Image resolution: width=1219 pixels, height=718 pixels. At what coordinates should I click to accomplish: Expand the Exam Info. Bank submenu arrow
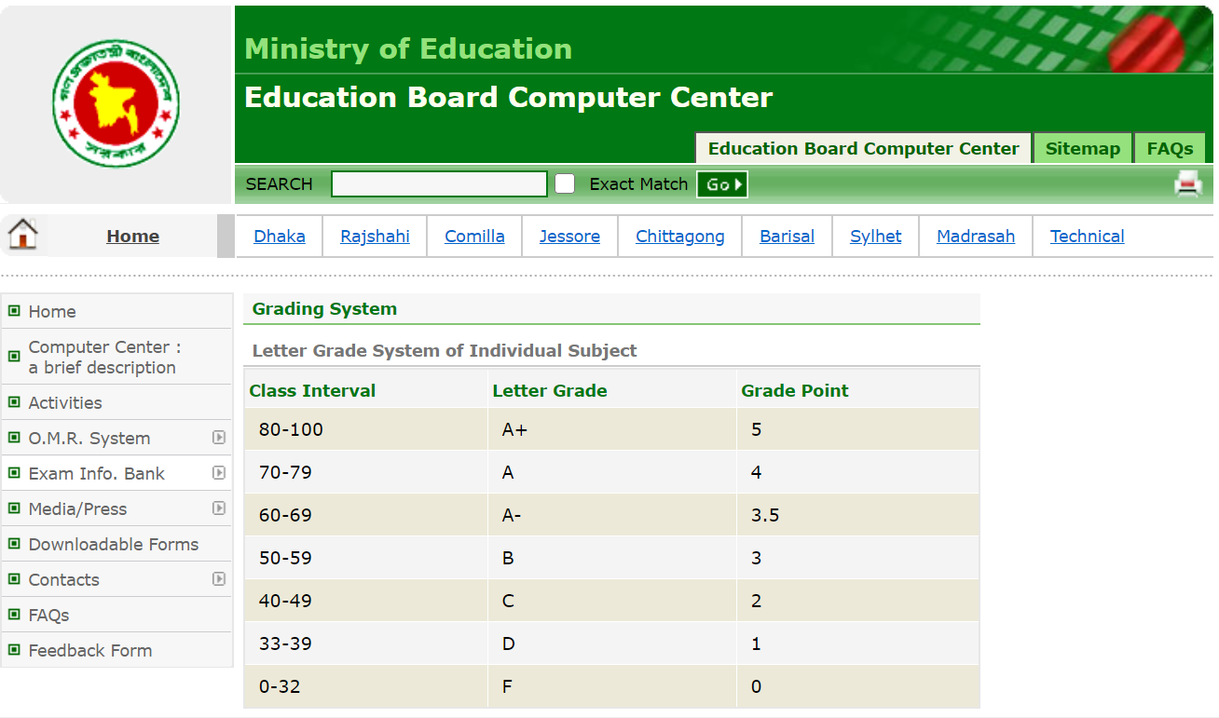pyautogui.click(x=219, y=472)
